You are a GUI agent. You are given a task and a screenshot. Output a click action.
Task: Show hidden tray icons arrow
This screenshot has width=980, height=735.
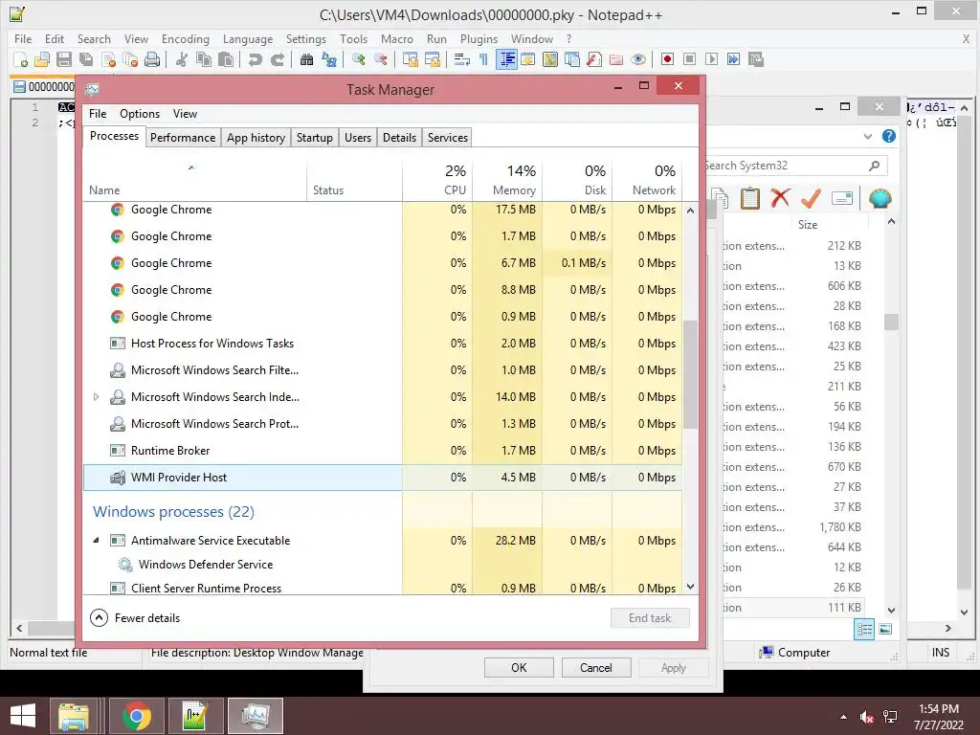[x=844, y=717]
